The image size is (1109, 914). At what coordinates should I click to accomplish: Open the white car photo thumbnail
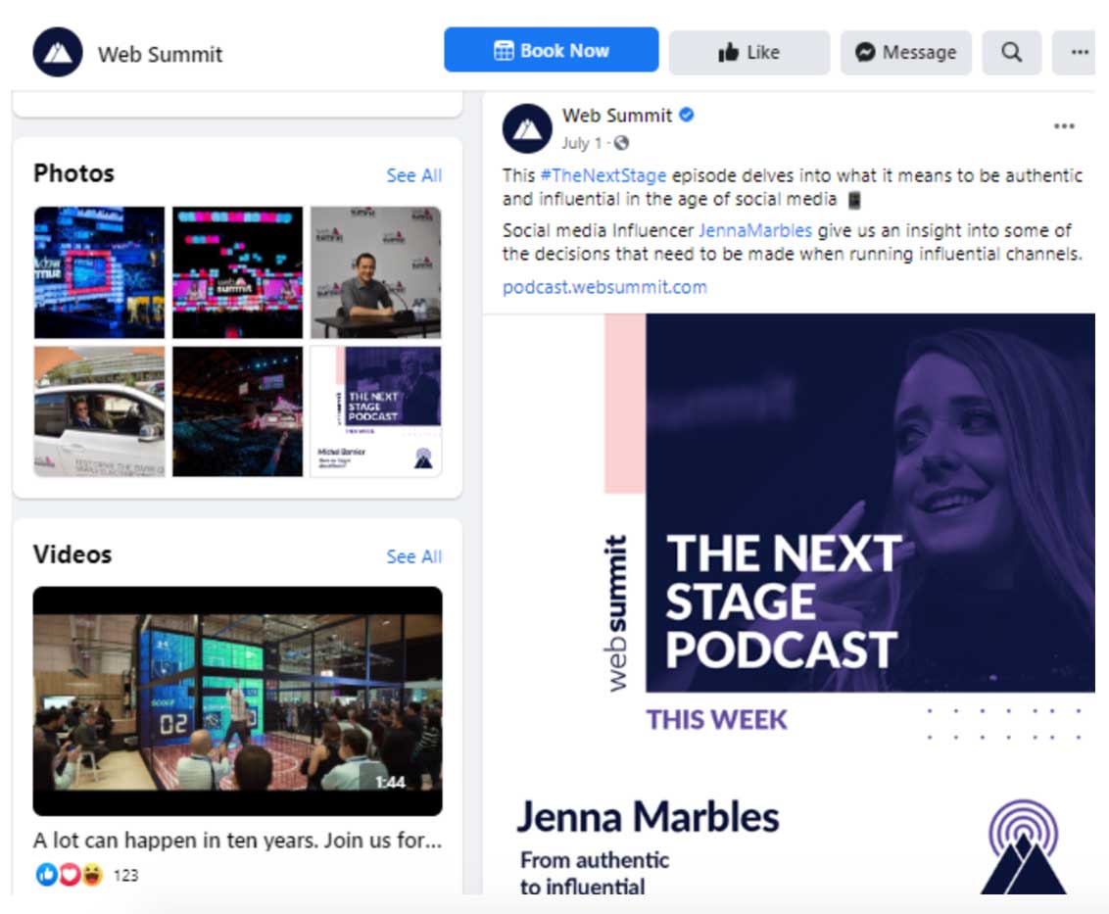pyautogui.click(x=99, y=411)
